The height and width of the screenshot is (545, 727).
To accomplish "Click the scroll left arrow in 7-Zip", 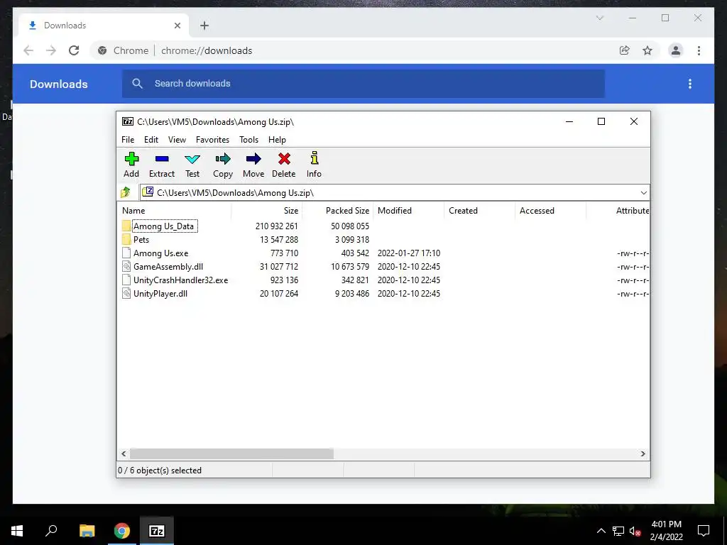I will pos(124,453).
